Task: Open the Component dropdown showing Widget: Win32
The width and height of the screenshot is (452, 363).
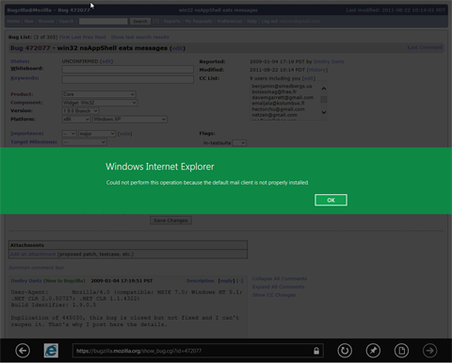Action: pos(100,103)
